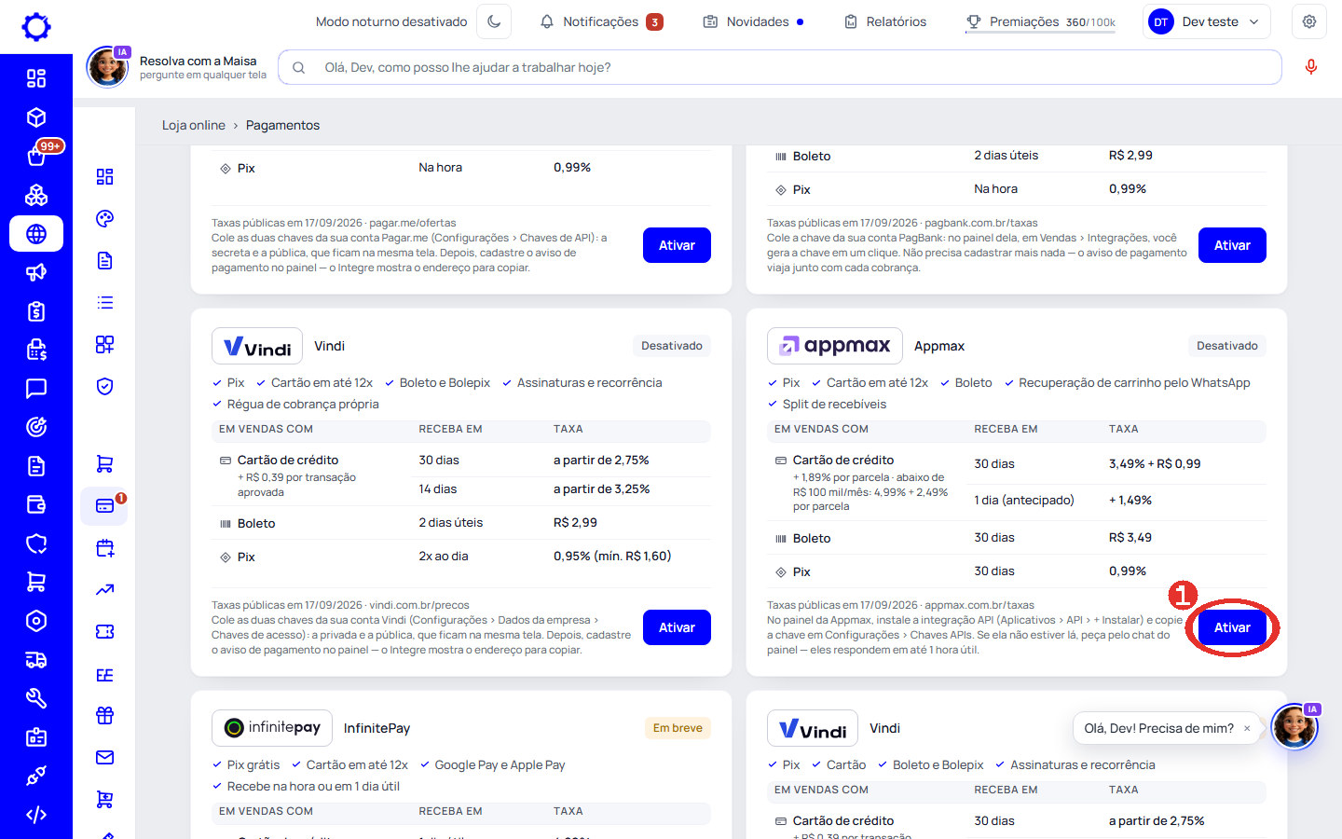This screenshot has width=1342, height=839.
Task: Click the red microphone icon
Action: pos(1311,67)
